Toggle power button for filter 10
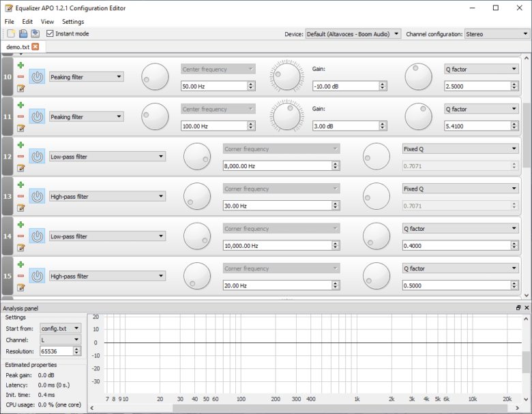Image resolution: width=532 pixels, height=414 pixels. pos(37,77)
